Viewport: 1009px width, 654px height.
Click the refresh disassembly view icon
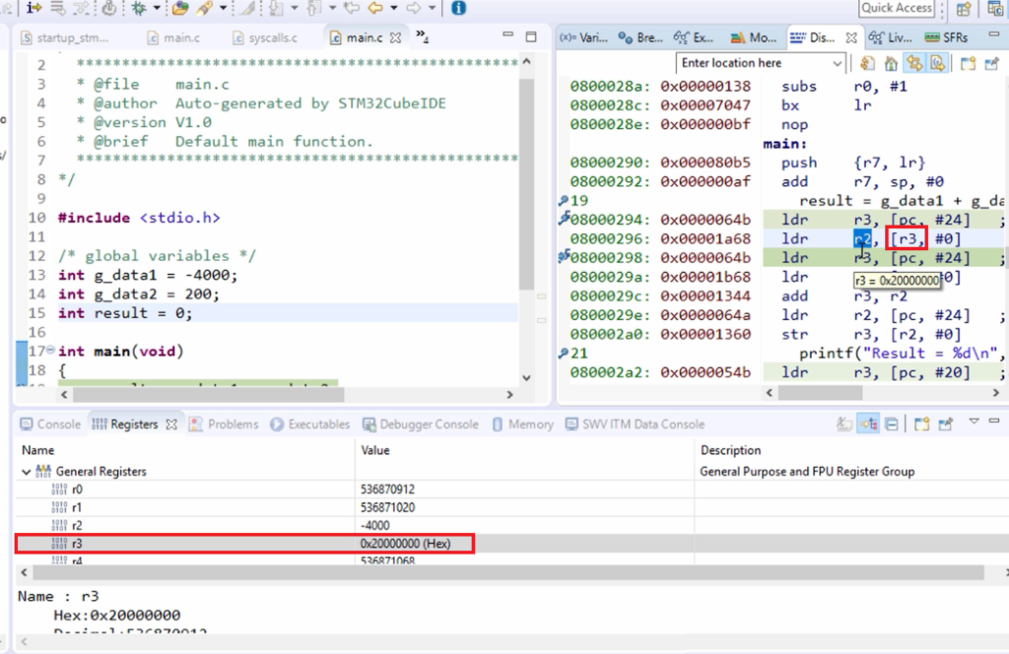[x=867, y=63]
